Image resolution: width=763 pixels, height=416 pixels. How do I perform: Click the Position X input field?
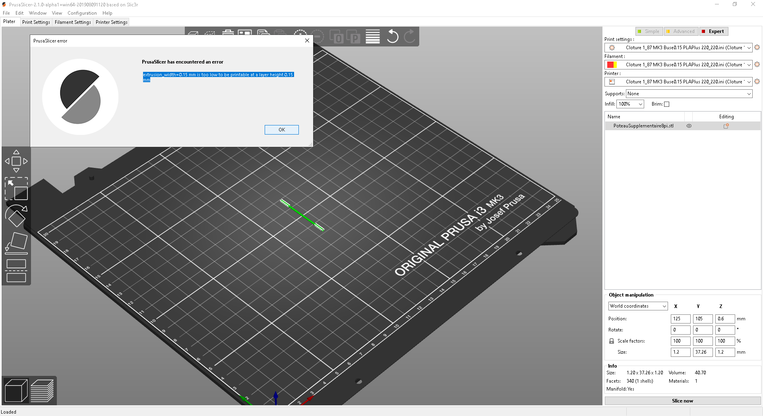point(680,319)
